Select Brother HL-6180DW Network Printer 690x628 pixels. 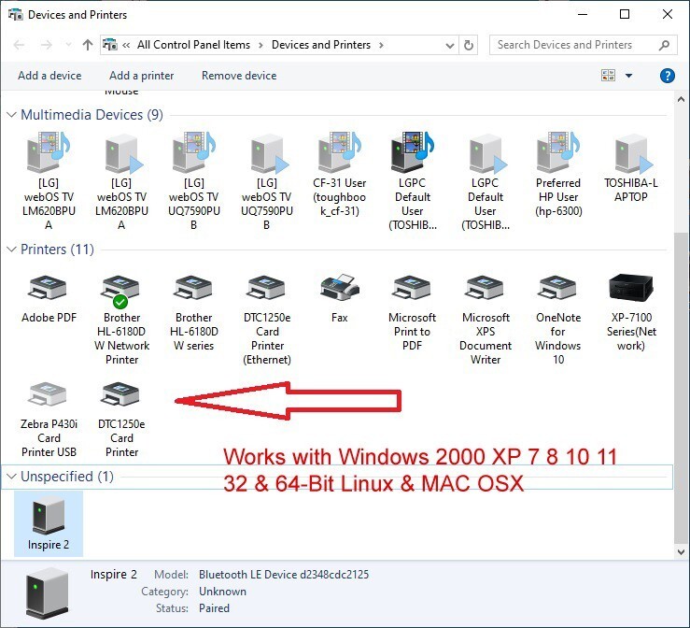(x=121, y=292)
